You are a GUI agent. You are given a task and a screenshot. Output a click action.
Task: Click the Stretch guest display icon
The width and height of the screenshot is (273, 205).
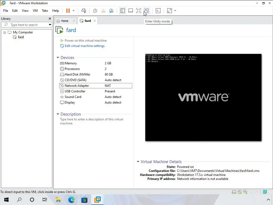[x=169, y=11]
